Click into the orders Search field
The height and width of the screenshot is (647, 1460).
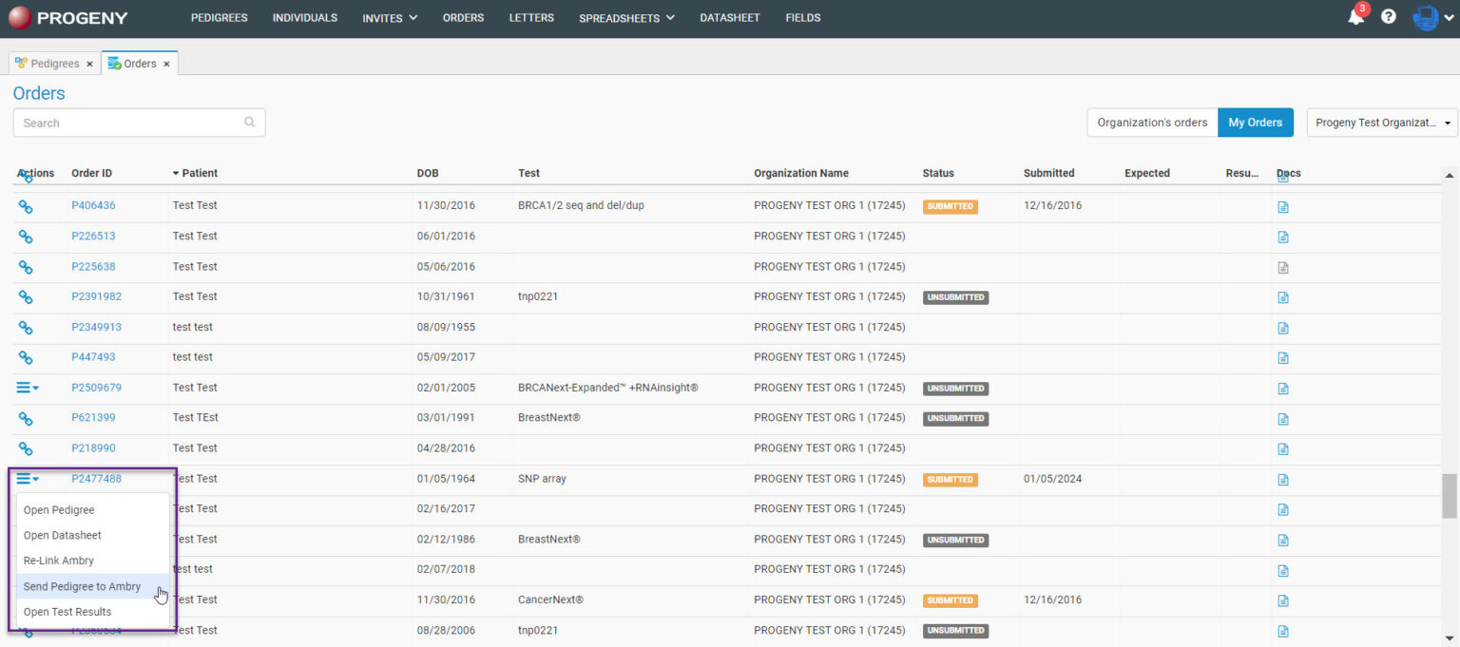pos(128,123)
